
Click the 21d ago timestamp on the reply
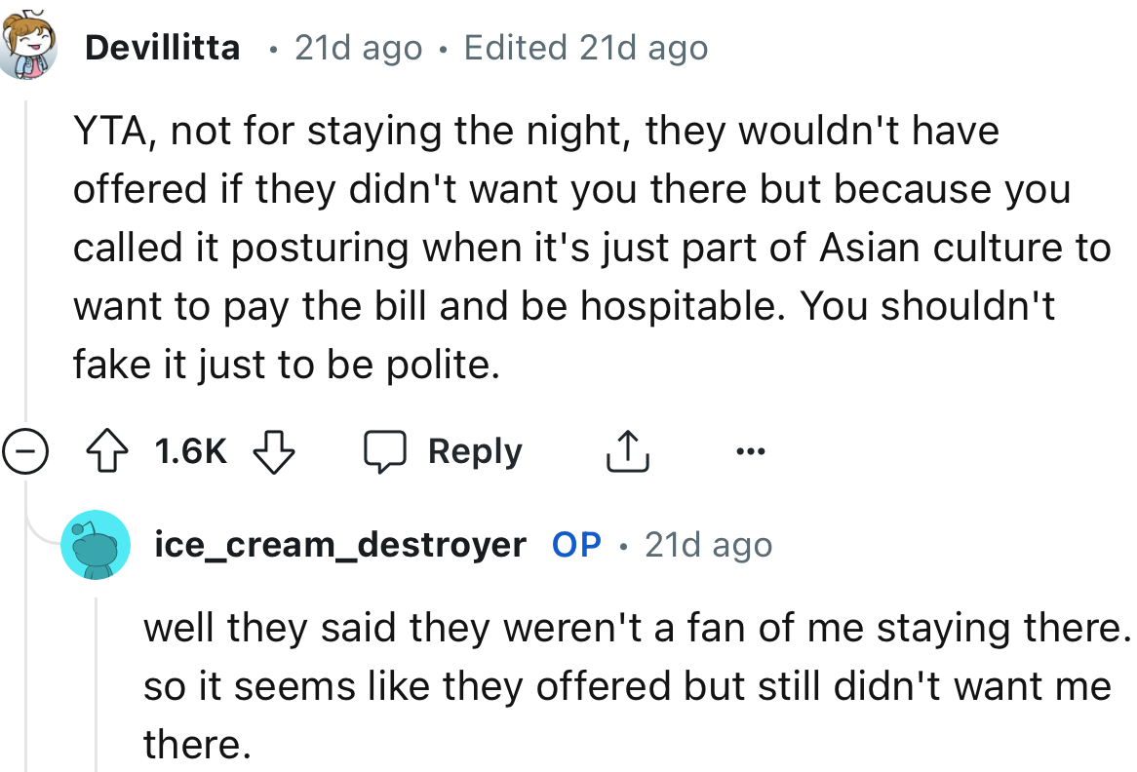click(x=709, y=545)
